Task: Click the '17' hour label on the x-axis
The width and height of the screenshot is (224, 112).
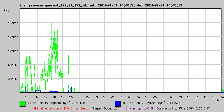Action: tap(46, 97)
